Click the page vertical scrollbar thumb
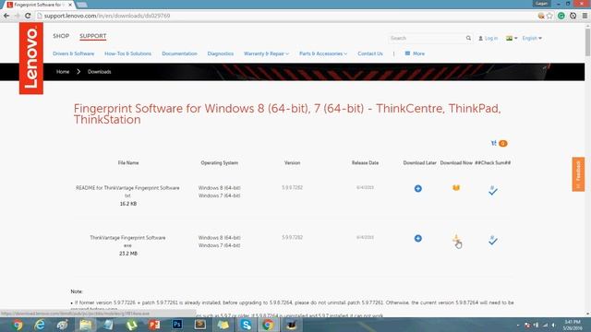The height and width of the screenshot is (332, 591). point(587,41)
